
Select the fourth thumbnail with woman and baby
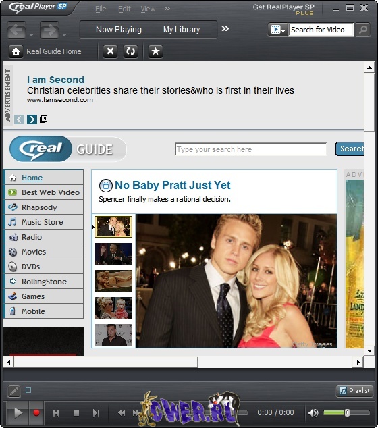pyautogui.click(x=113, y=308)
